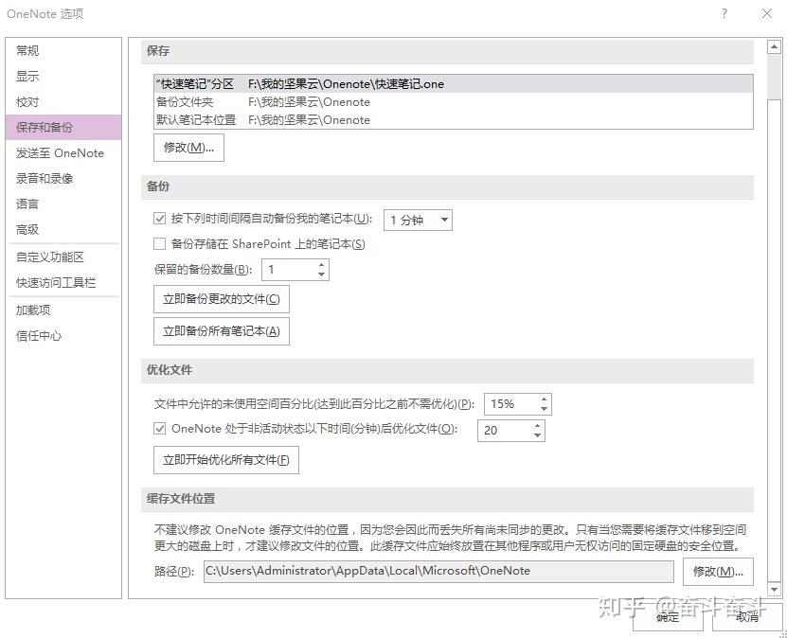
Task: Increase unused space percentage up arrow
Action: pos(544,399)
